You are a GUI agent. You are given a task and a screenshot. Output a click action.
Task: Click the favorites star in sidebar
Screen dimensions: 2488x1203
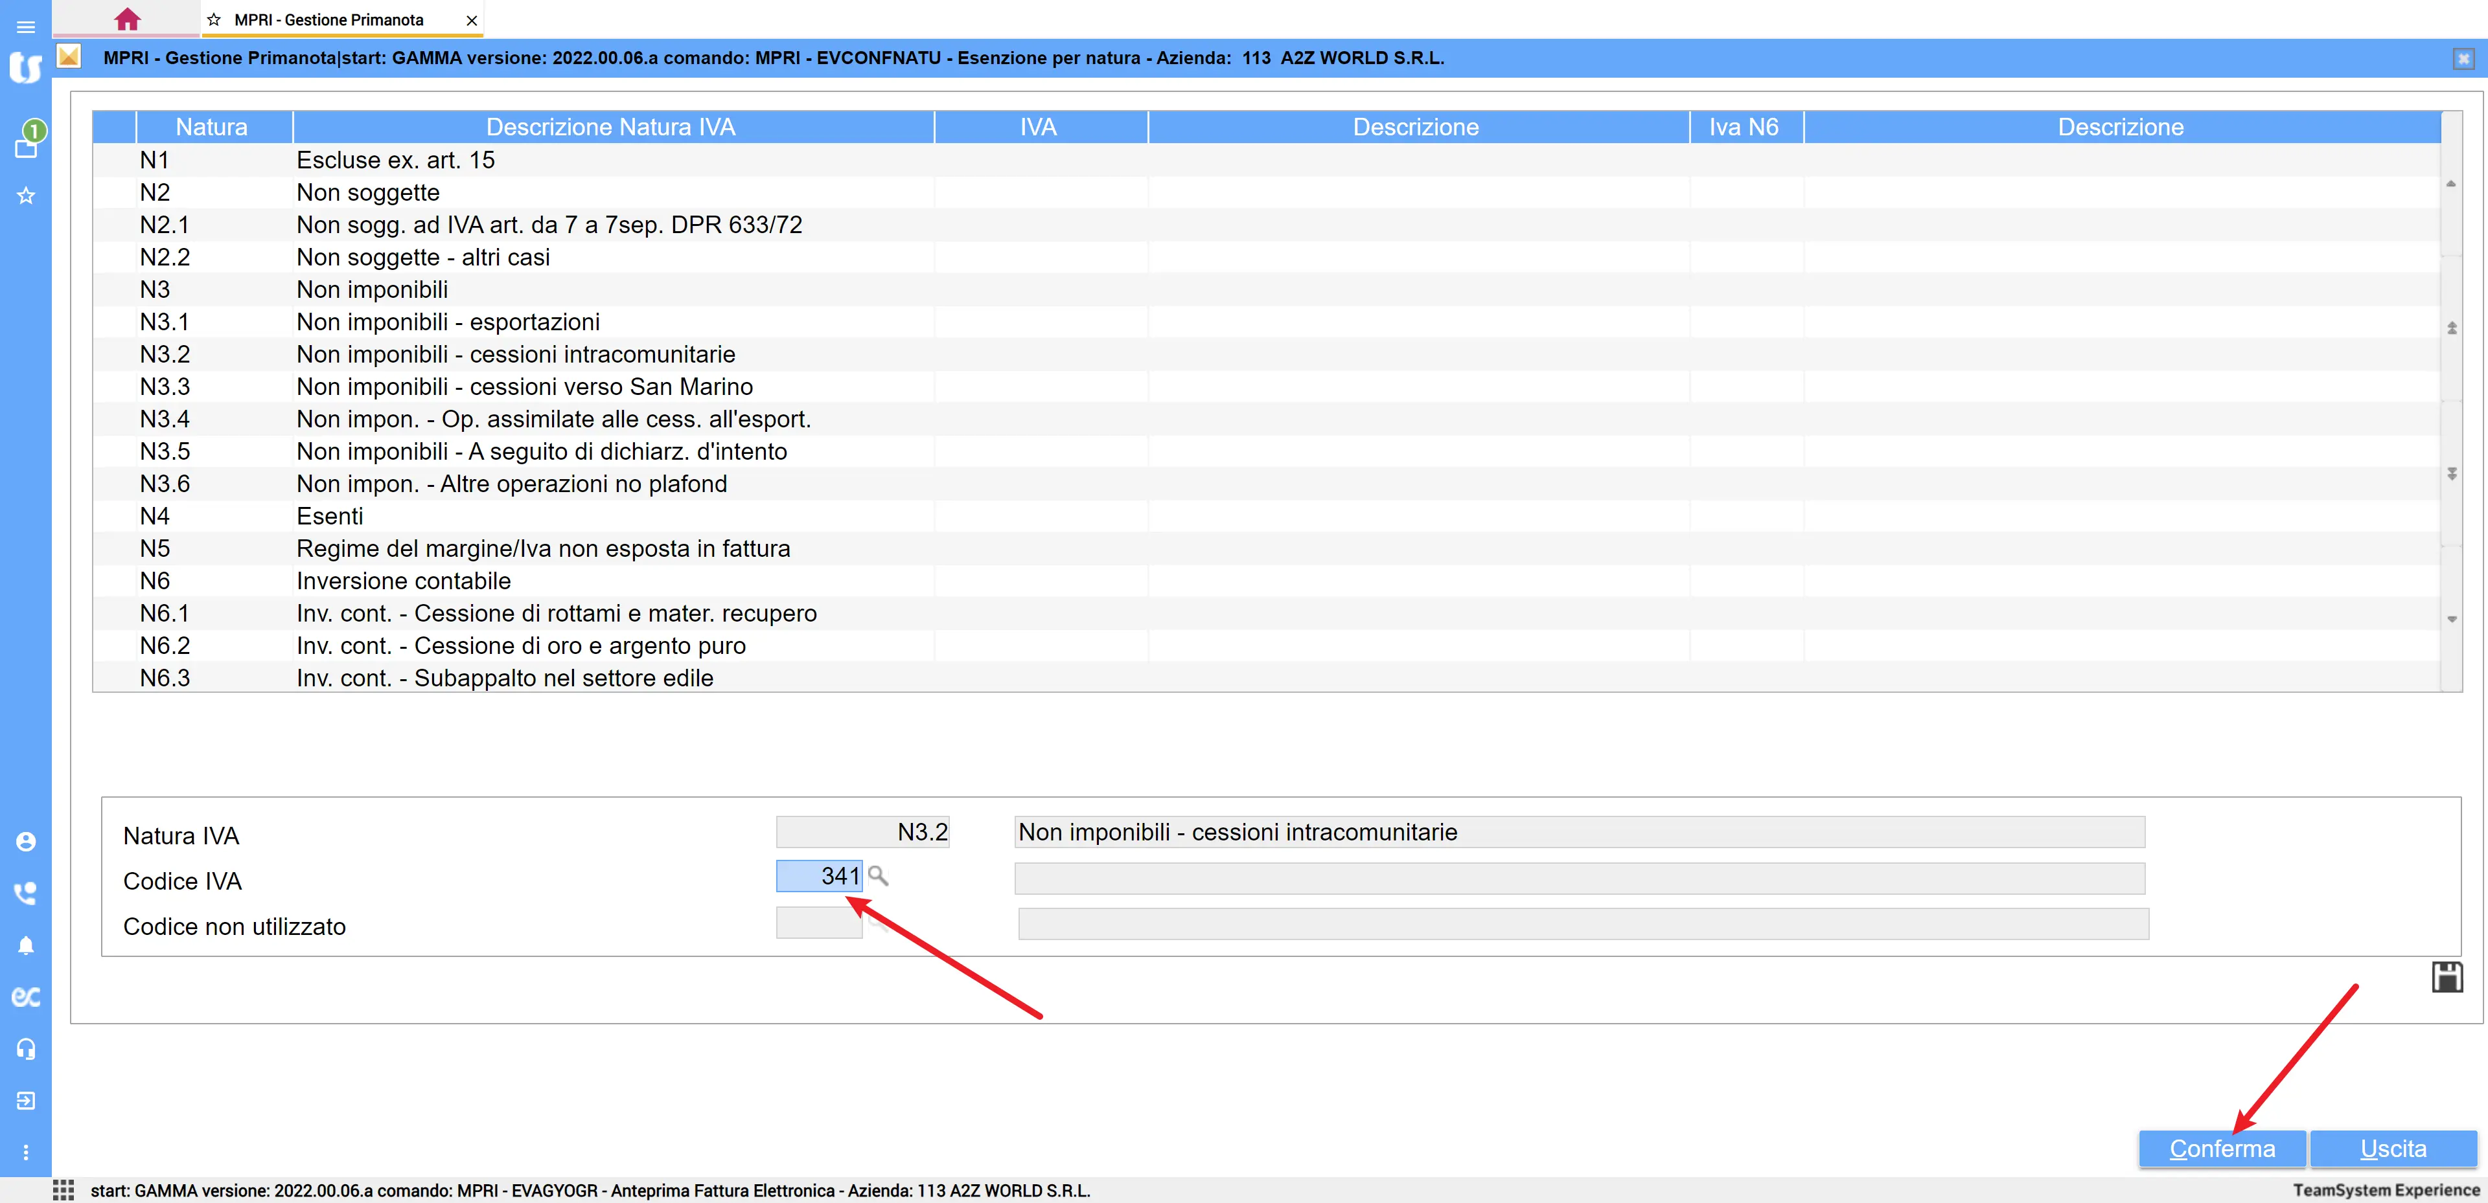click(26, 196)
